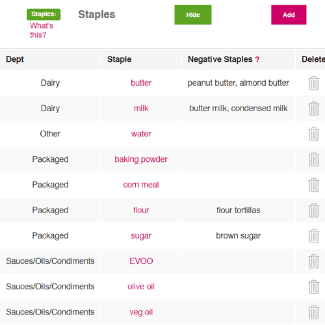Remove water staple using trash icon
Screen dimensions: 325x325
tap(313, 134)
